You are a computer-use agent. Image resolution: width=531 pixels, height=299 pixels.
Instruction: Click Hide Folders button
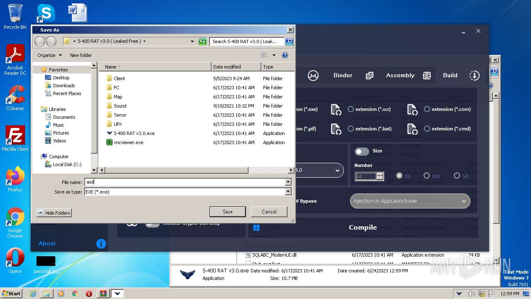click(x=54, y=213)
